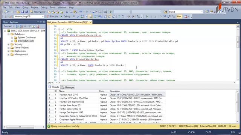The height and width of the screenshot is (135, 241).
Task: Click the New Project icon
Action: pyautogui.click(x=6, y=12)
